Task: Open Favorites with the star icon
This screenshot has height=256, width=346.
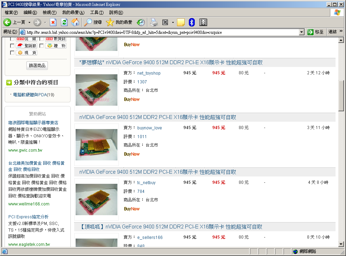Action: click(x=110, y=22)
